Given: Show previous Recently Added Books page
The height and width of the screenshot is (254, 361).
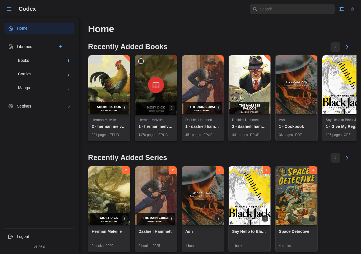Looking at the screenshot, I should 335,47.
